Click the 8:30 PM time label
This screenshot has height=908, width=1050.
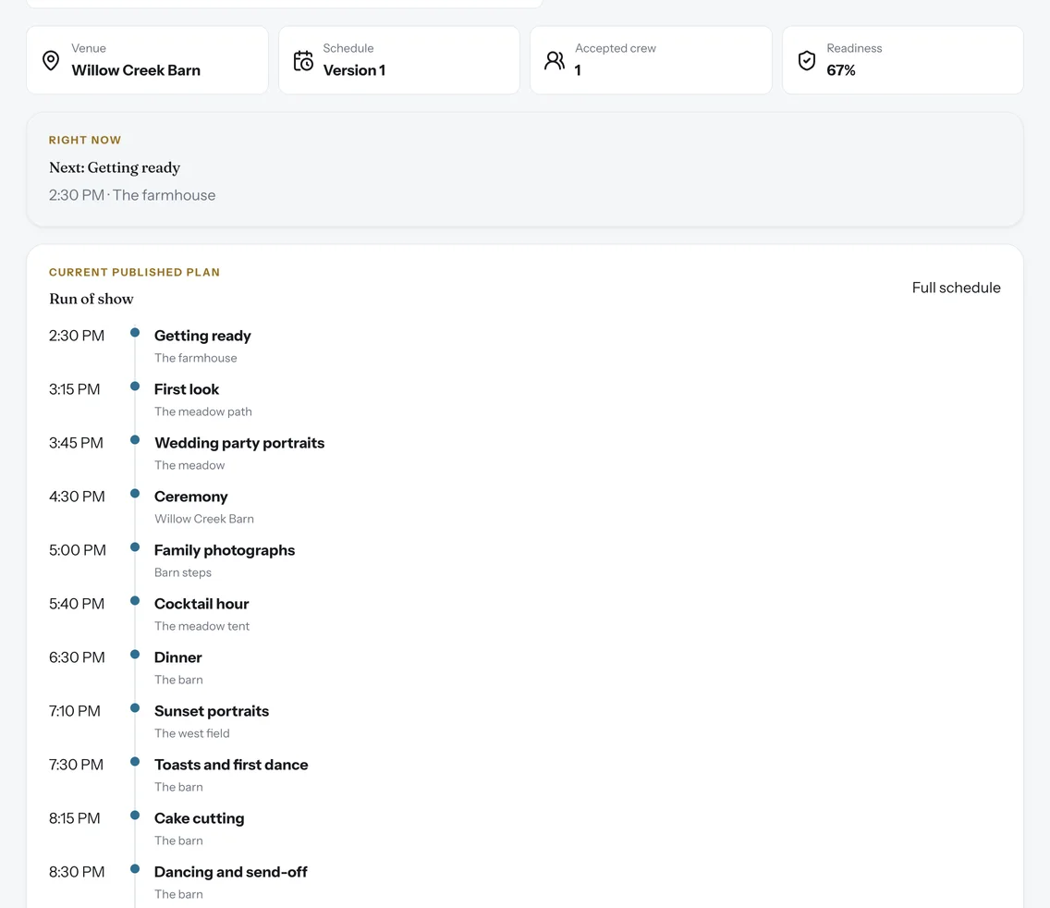pos(77,872)
